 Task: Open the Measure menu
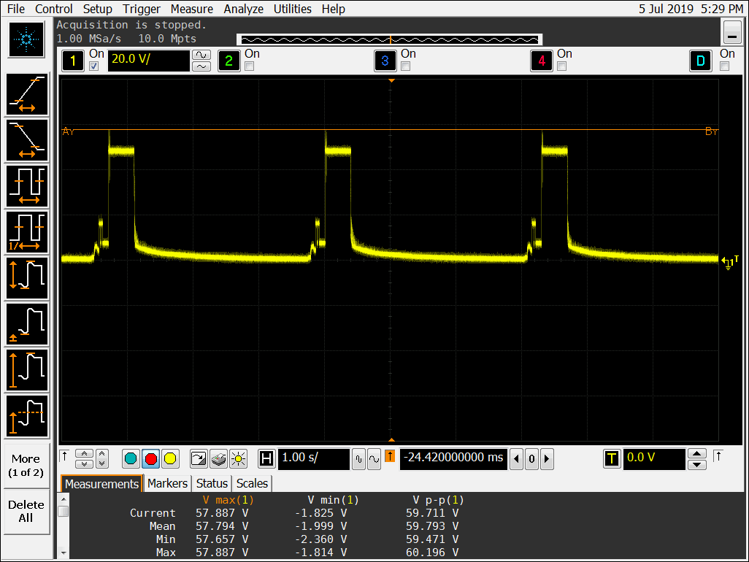coord(191,9)
